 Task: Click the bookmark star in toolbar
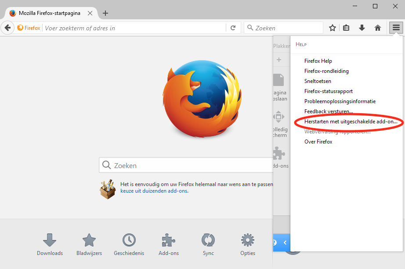click(333, 28)
